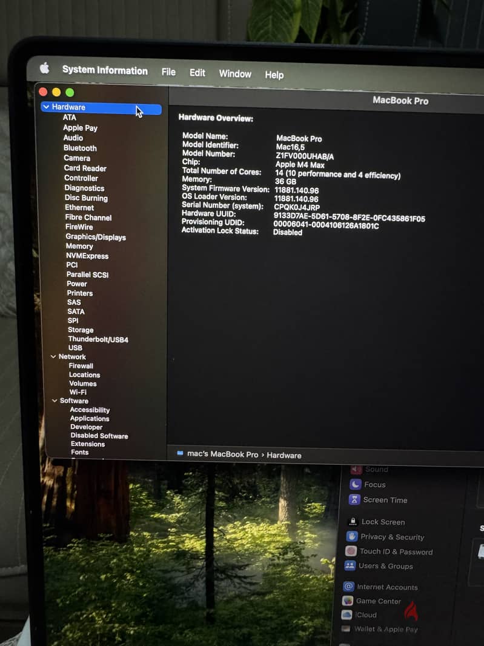Select USB in the sidebar
This screenshot has width=484, height=646.
coord(75,348)
